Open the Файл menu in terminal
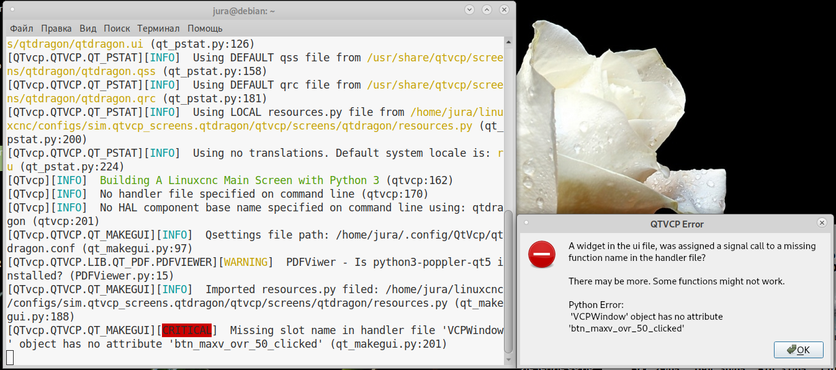 [x=22, y=29]
